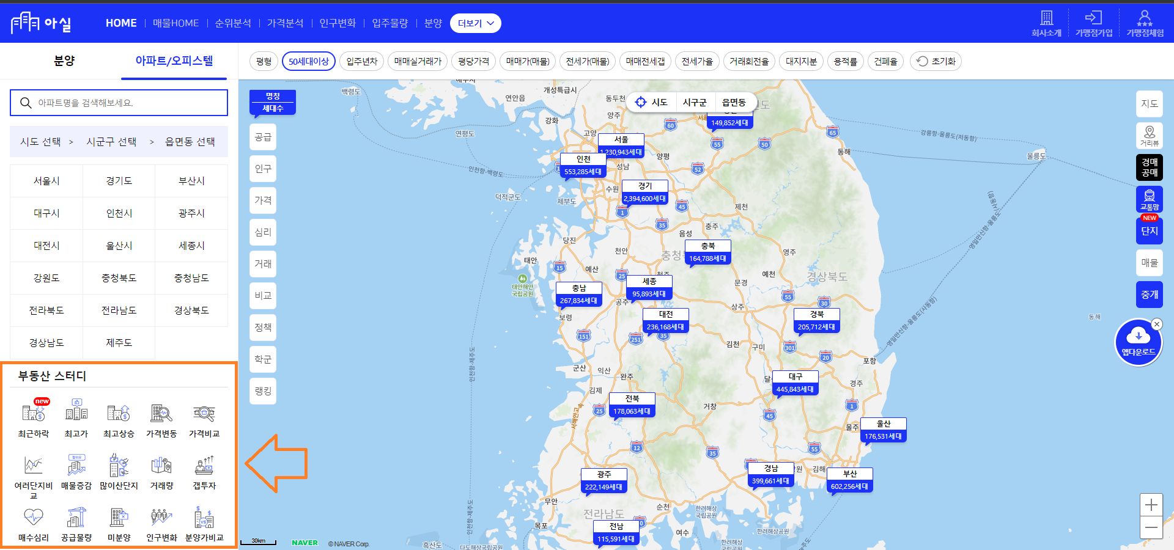The height and width of the screenshot is (550, 1174).
Task: Select 제주도 in region list
Action: pyautogui.click(x=119, y=343)
